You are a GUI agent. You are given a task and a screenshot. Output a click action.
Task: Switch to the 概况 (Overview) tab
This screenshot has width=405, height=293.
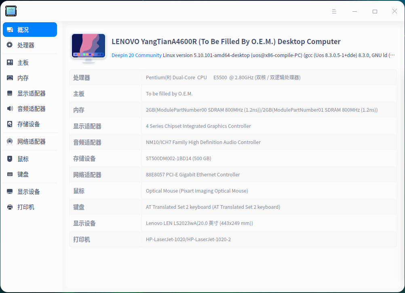(x=30, y=29)
